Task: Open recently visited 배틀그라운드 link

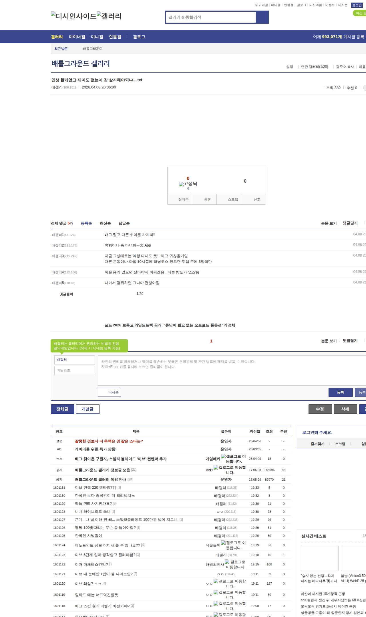Action: click(x=92, y=49)
